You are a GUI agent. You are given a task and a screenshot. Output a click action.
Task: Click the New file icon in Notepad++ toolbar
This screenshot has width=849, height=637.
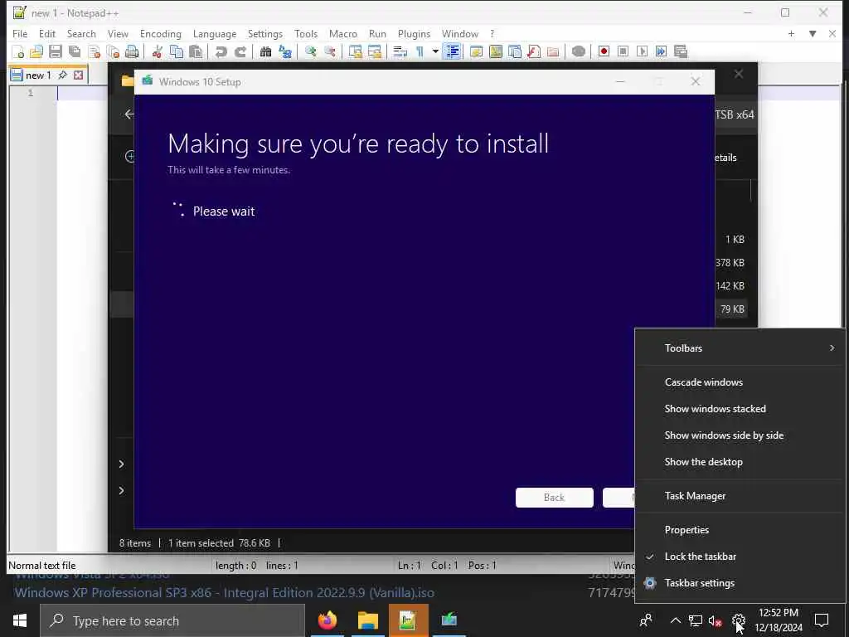pyautogui.click(x=18, y=52)
